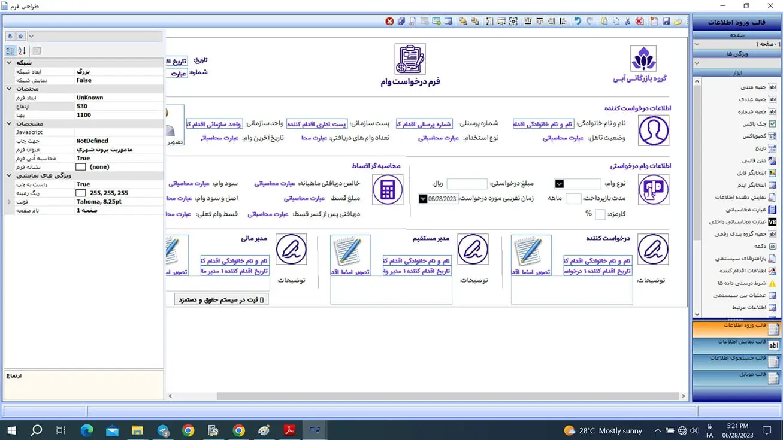Switch to قالب موبایل tab
783x440 pixels.
[x=737, y=377]
